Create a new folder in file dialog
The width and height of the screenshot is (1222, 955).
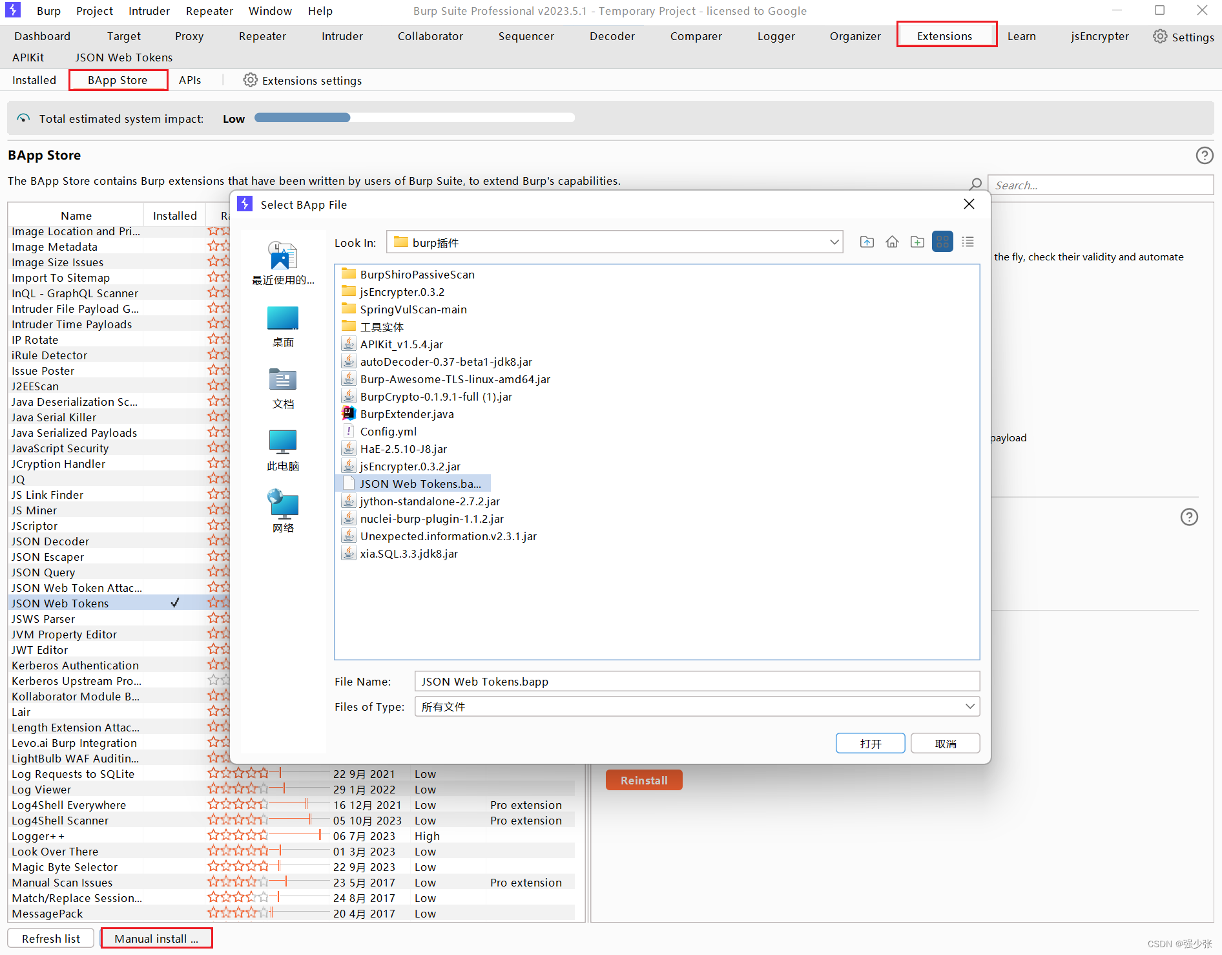pyautogui.click(x=917, y=242)
